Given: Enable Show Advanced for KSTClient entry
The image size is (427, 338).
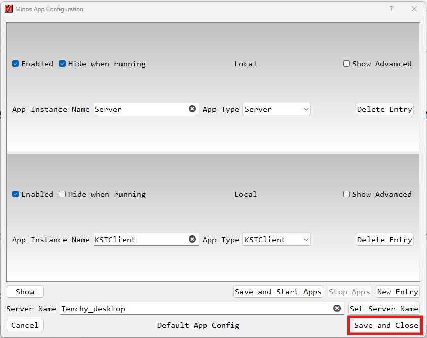Looking at the screenshot, I should tap(347, 194).
